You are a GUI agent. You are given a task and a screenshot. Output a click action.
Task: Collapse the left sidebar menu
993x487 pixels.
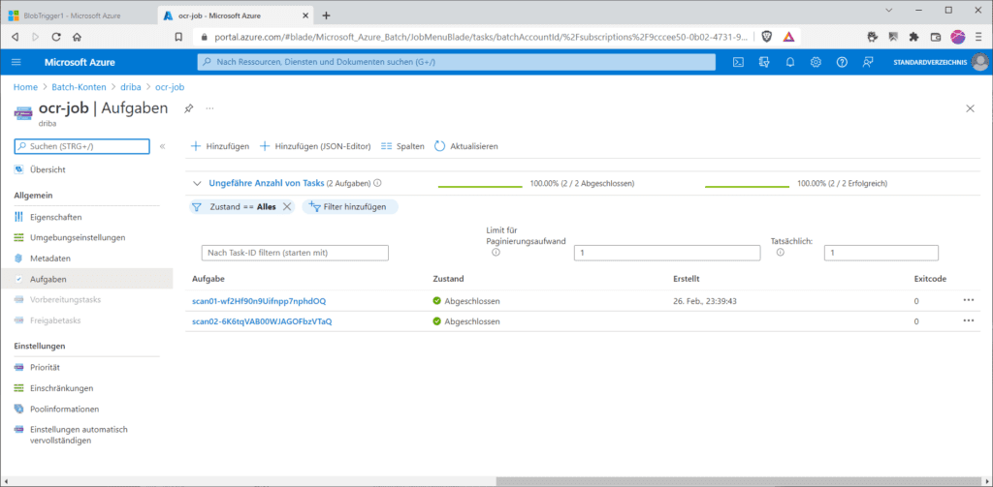162,146
